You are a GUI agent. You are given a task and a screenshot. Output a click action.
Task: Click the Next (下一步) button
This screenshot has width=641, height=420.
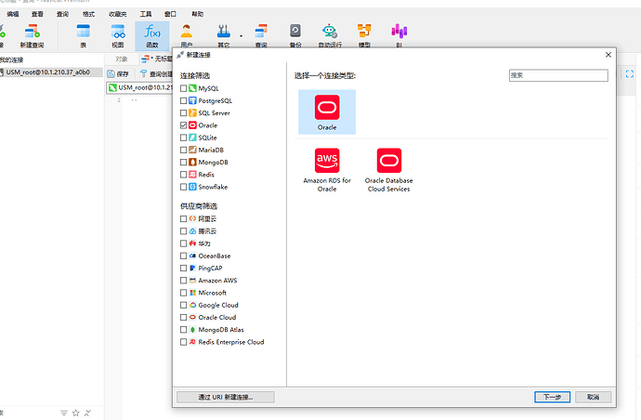coord(552,397)
